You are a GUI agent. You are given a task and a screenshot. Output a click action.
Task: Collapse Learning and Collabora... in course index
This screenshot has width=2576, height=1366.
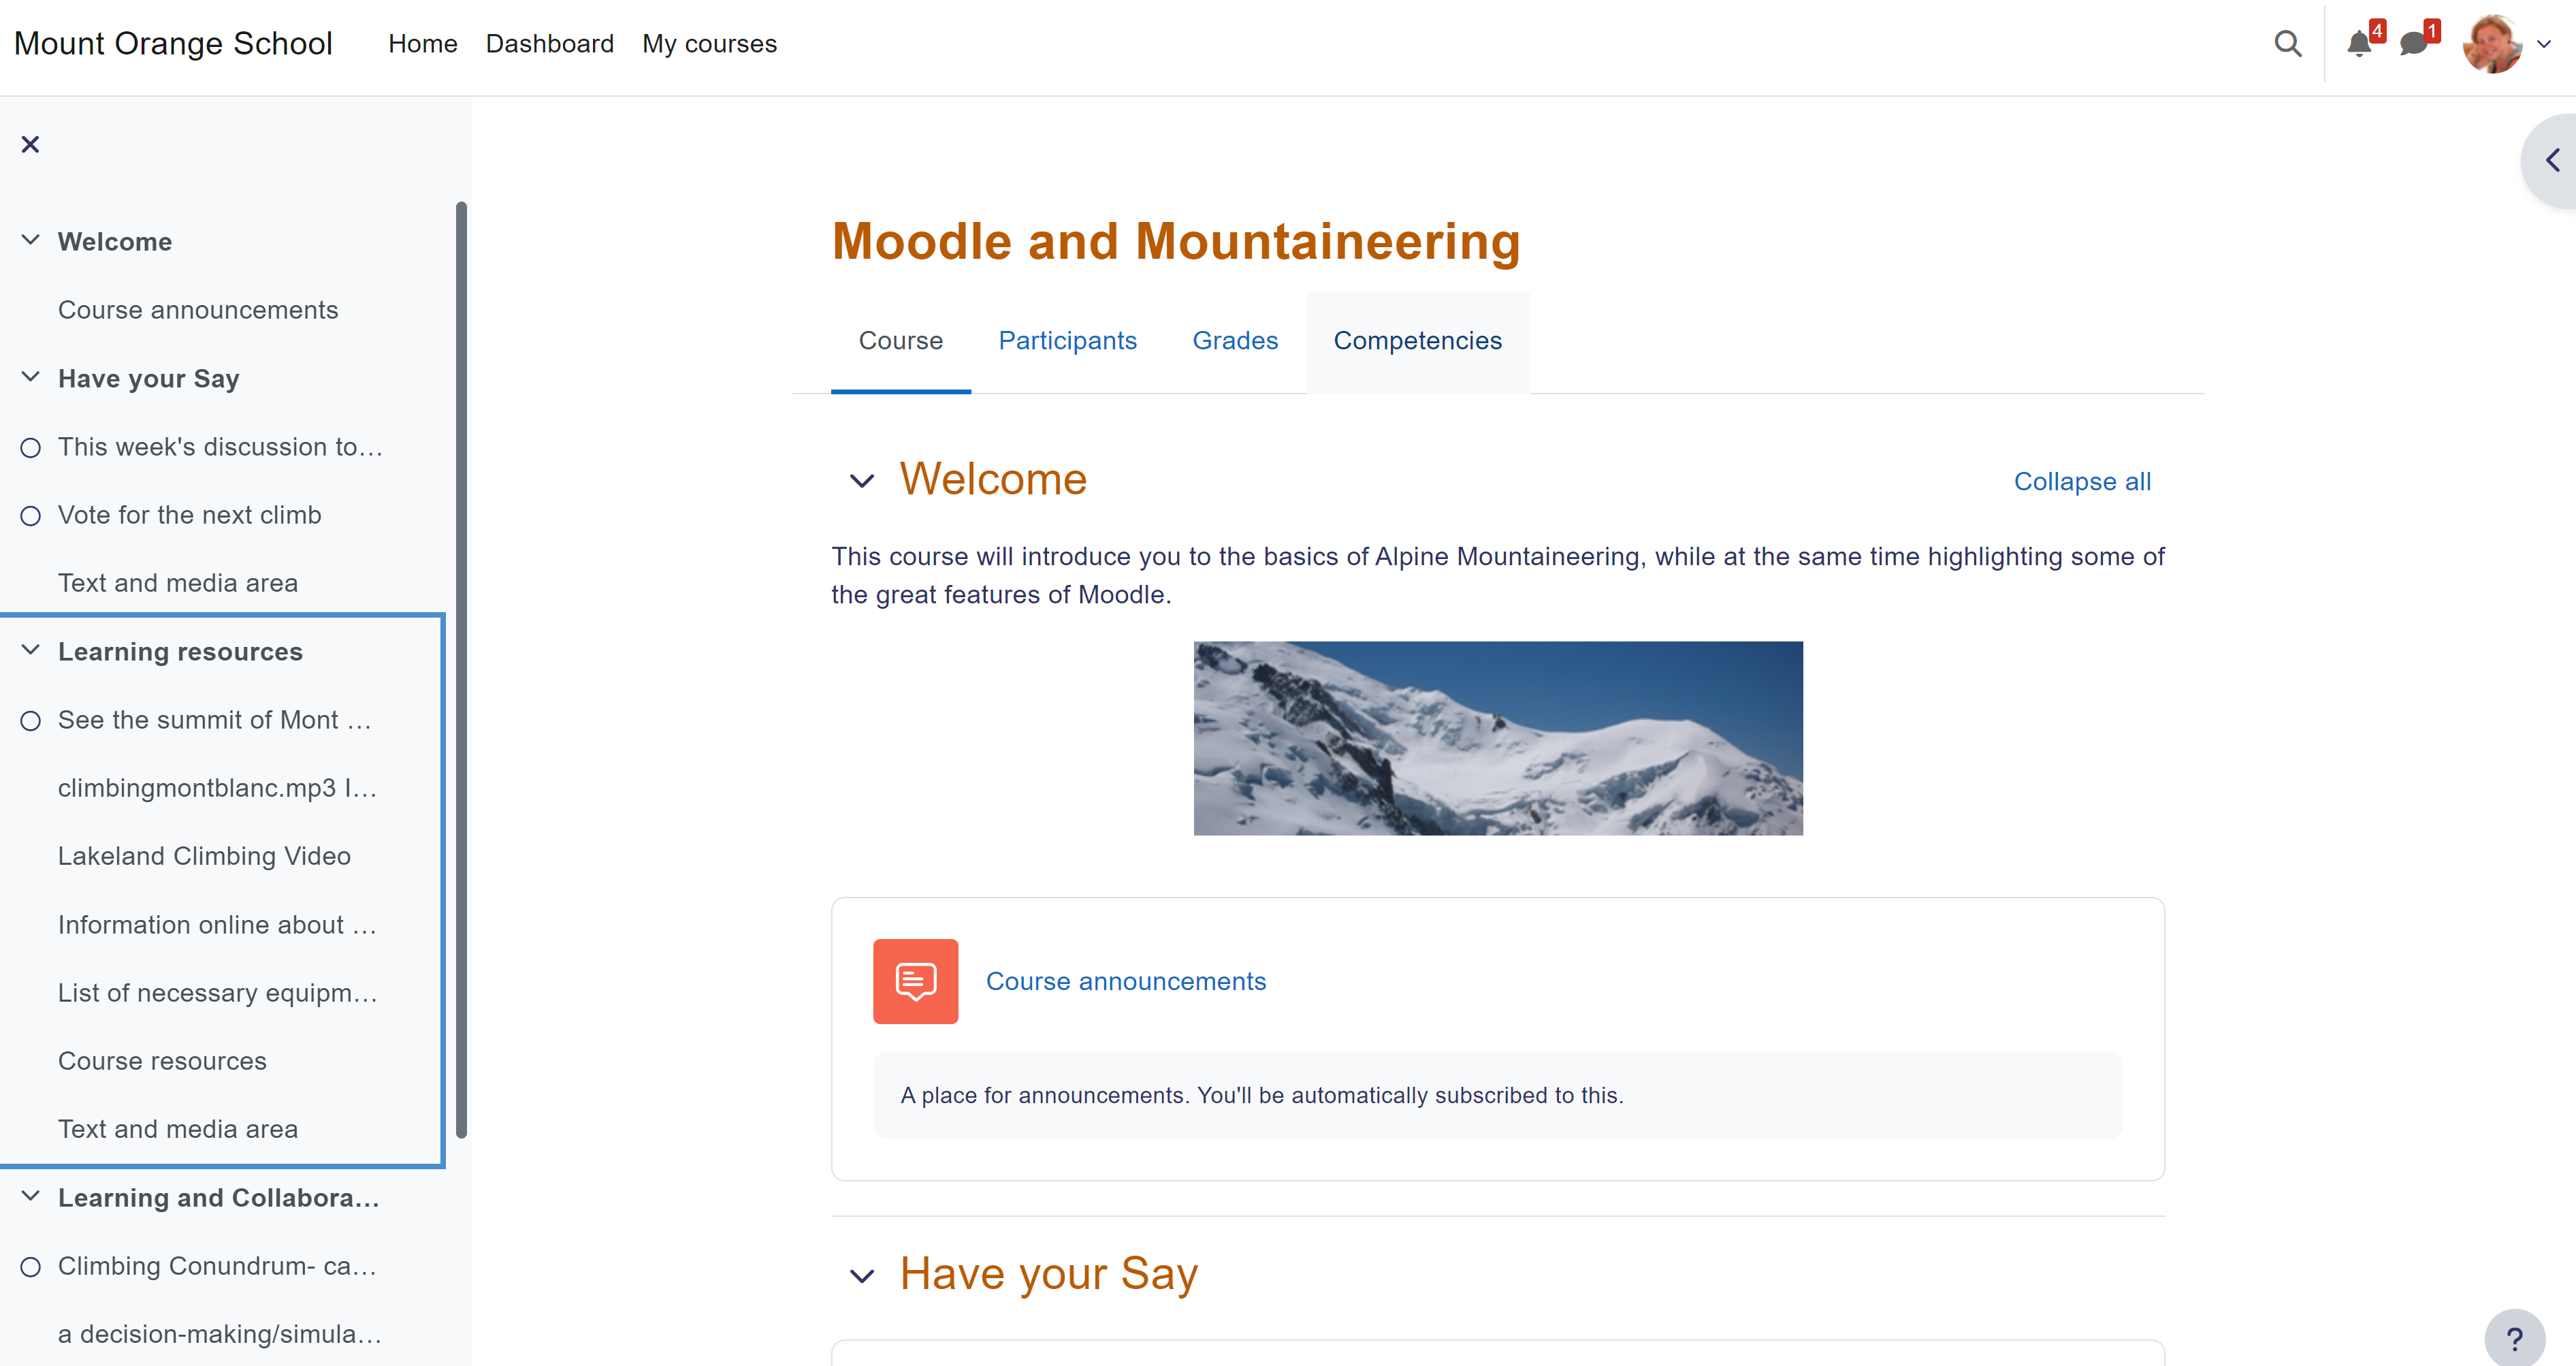pyautogui.click(x=31, y=1196)
